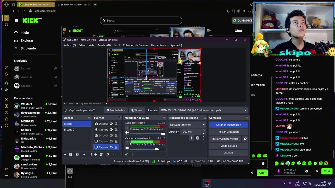Enable Modo Estudio
This screenshot has height=188, width=335.
tap(228, 146)
